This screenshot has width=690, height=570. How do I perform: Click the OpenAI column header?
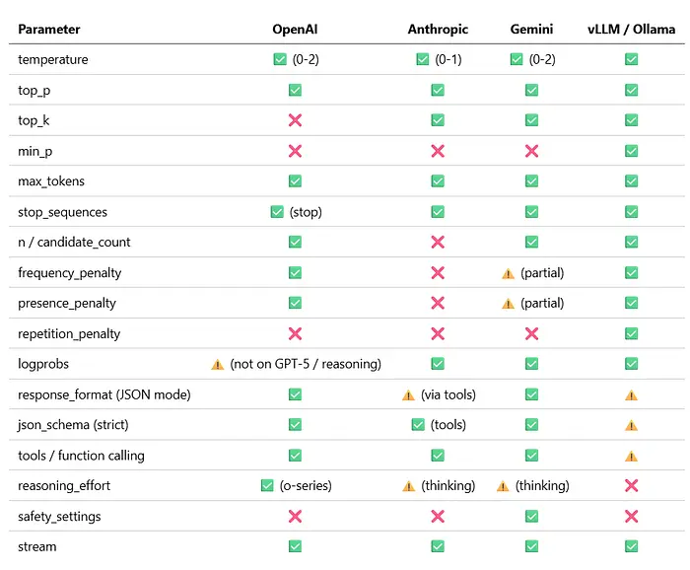point(295,29)
